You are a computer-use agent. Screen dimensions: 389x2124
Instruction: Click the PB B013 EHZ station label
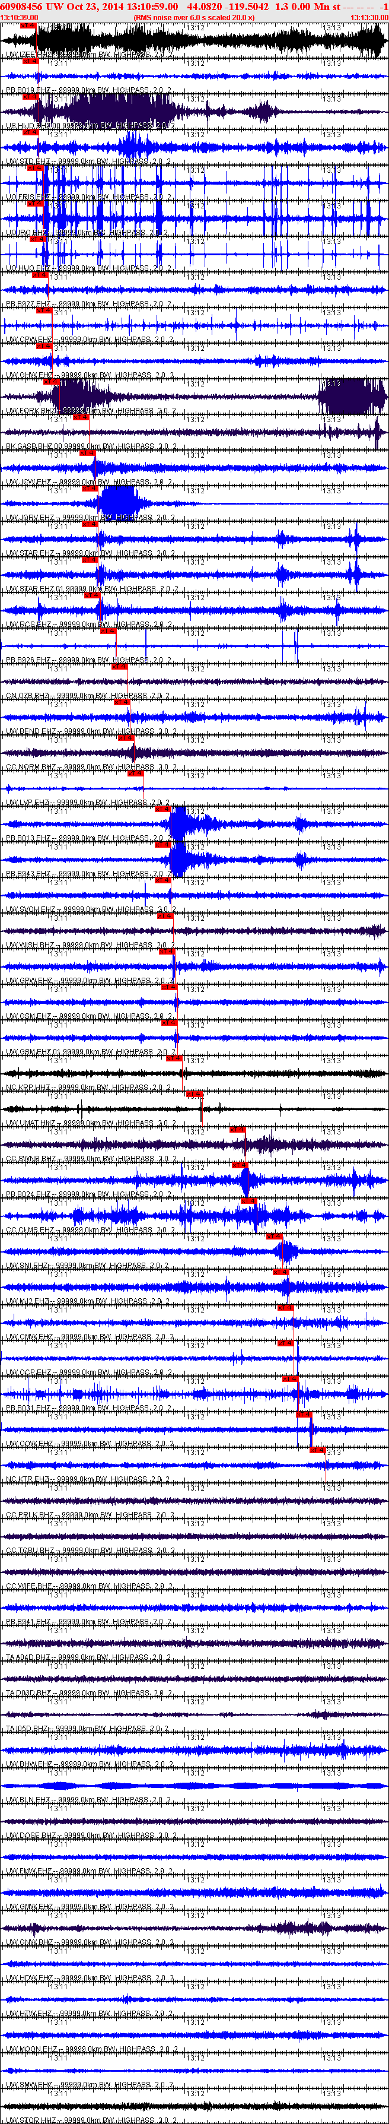pyautogui.click(x=89, y=838)
